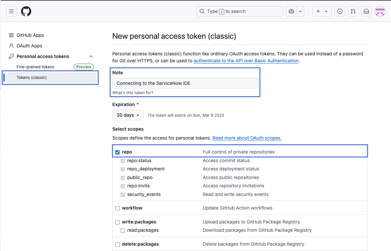
Task: Click the 'Select scopes' heading
Action: coord(128,129)
